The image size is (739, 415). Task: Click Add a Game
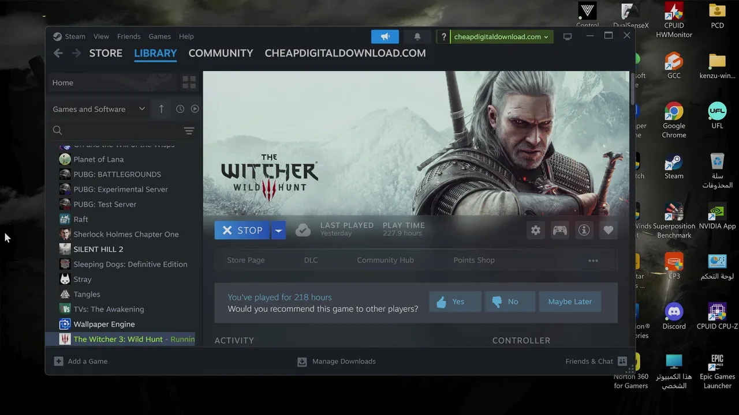[81, 361]
